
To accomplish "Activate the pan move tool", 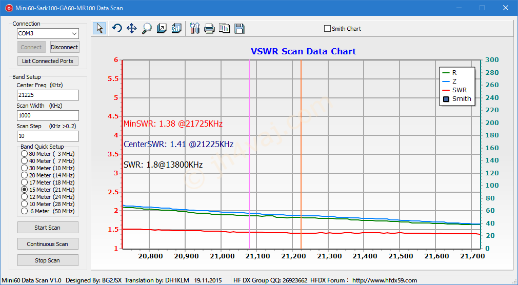I will pos(131,28).
